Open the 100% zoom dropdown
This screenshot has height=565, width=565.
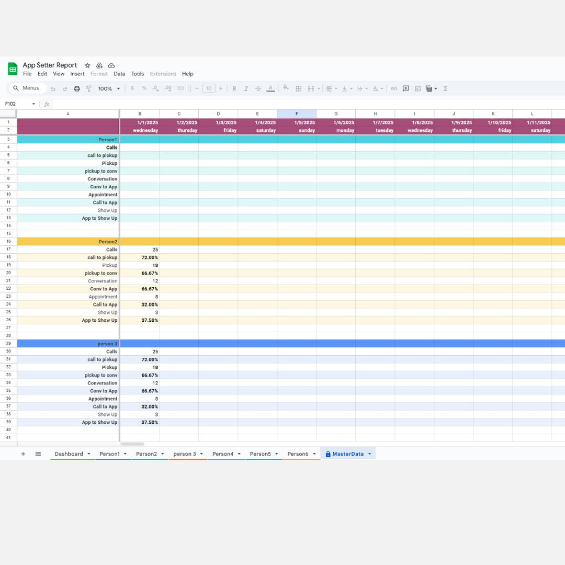click(109, 89)
